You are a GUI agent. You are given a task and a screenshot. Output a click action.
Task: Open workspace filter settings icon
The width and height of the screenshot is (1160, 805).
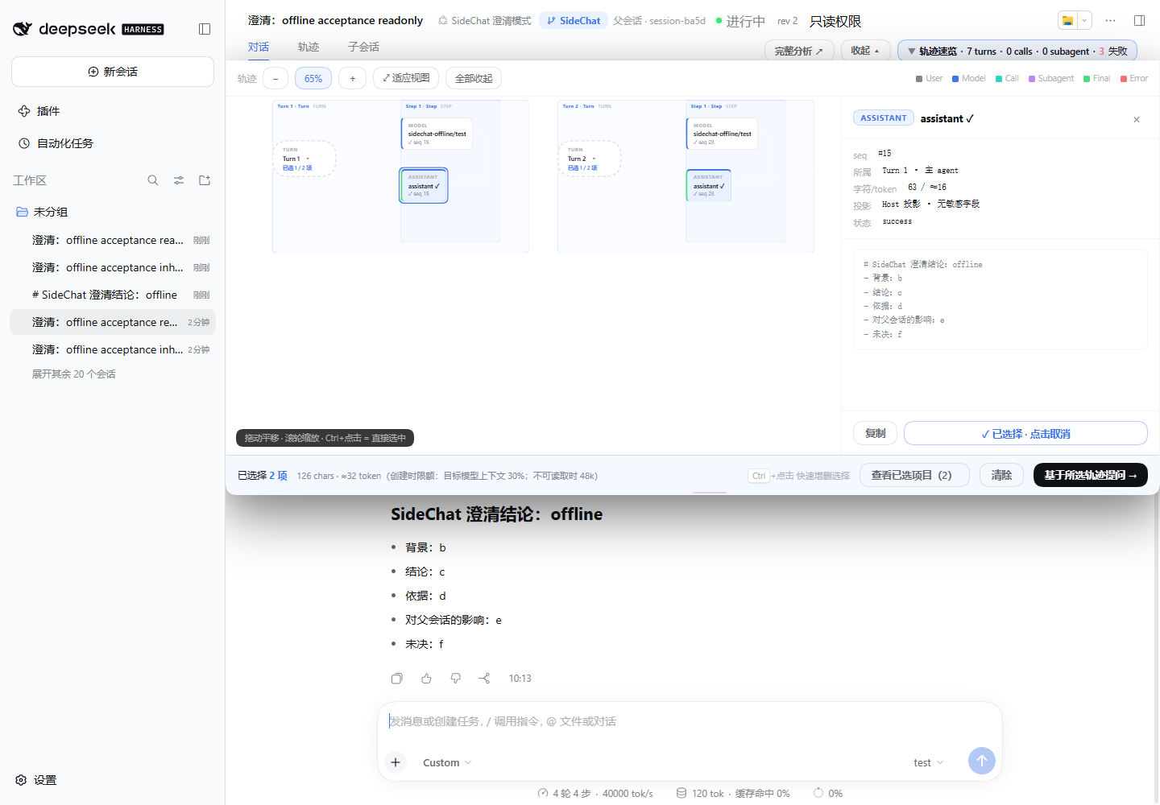pos(179,180)
